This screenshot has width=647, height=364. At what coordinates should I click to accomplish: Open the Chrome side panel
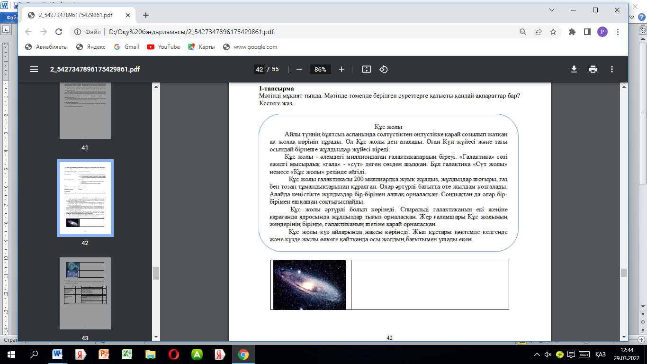587,32
